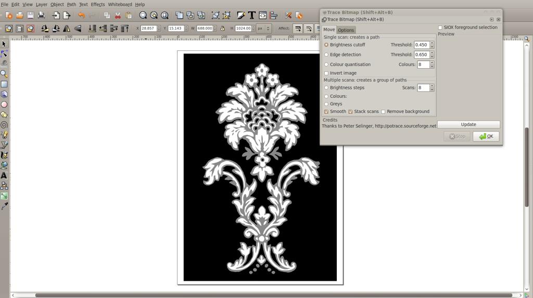Open the Text and Font toolbar icon
533x298 pixels.
click(251, 15)
